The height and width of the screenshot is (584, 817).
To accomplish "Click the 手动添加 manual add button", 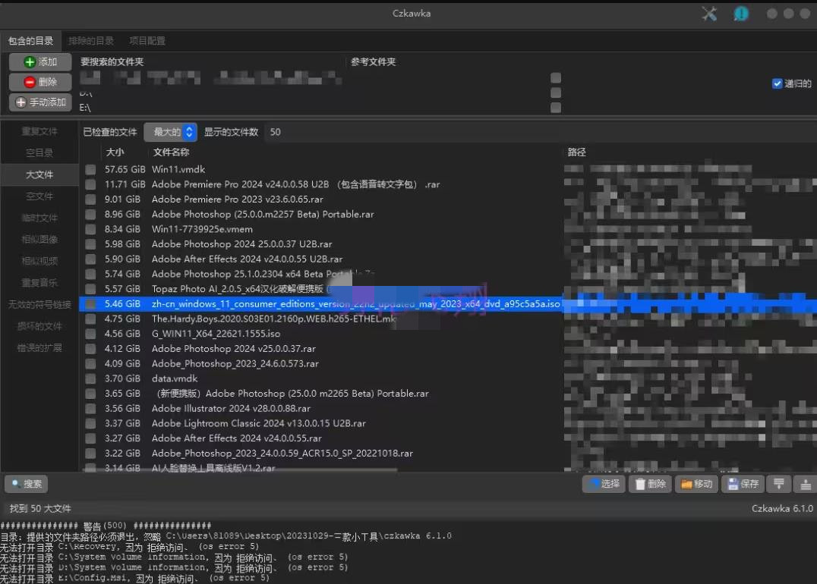I will (40, 102).
